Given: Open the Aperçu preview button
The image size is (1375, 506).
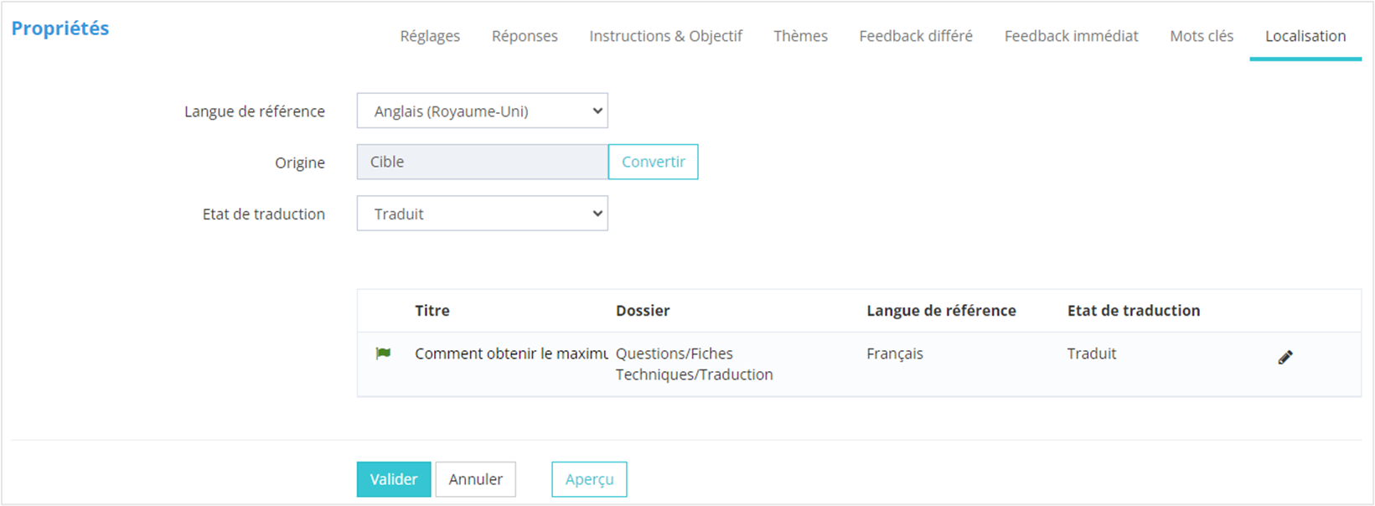Looking at the screenshot, I should [x=589, y=479].
